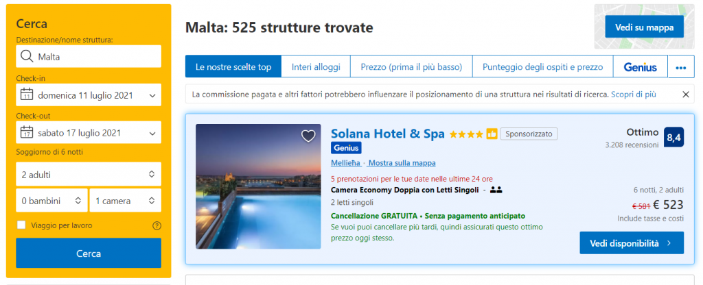
Task: Click the 8,4 review score badge
Action: pos(673,138)
